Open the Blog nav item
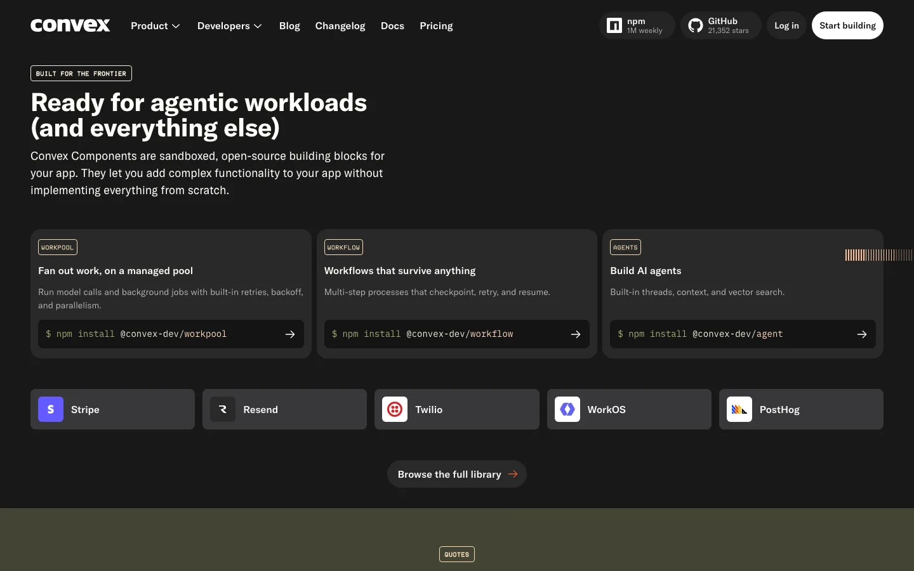Viewport: 914px width, 571px height. click(x=289, y=26)
